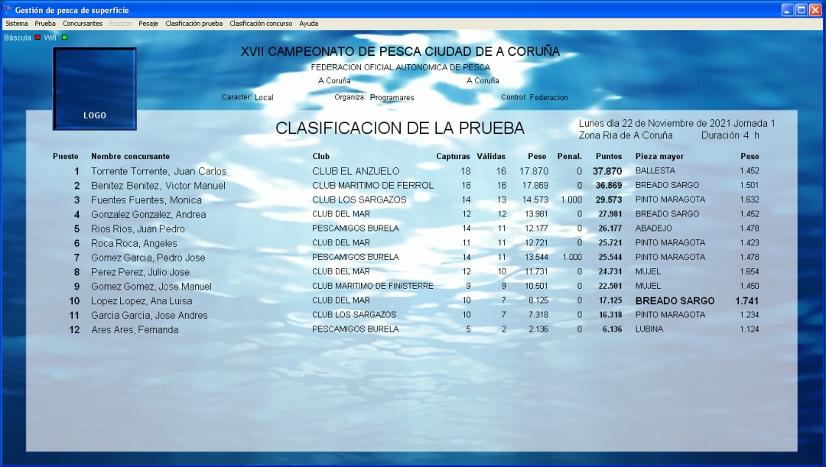Open the Clasificación concurso menu

point(261,24)
